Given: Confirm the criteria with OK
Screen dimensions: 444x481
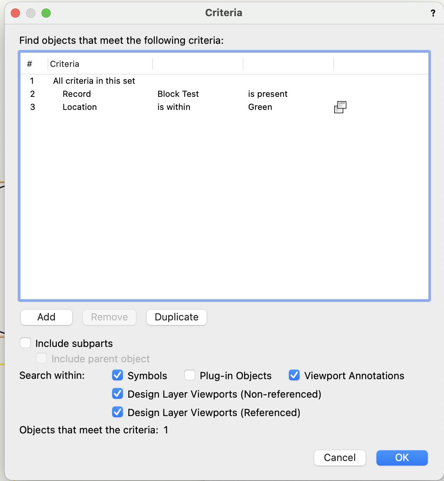Looking at the screenshot, I should [x=402, y=458].
